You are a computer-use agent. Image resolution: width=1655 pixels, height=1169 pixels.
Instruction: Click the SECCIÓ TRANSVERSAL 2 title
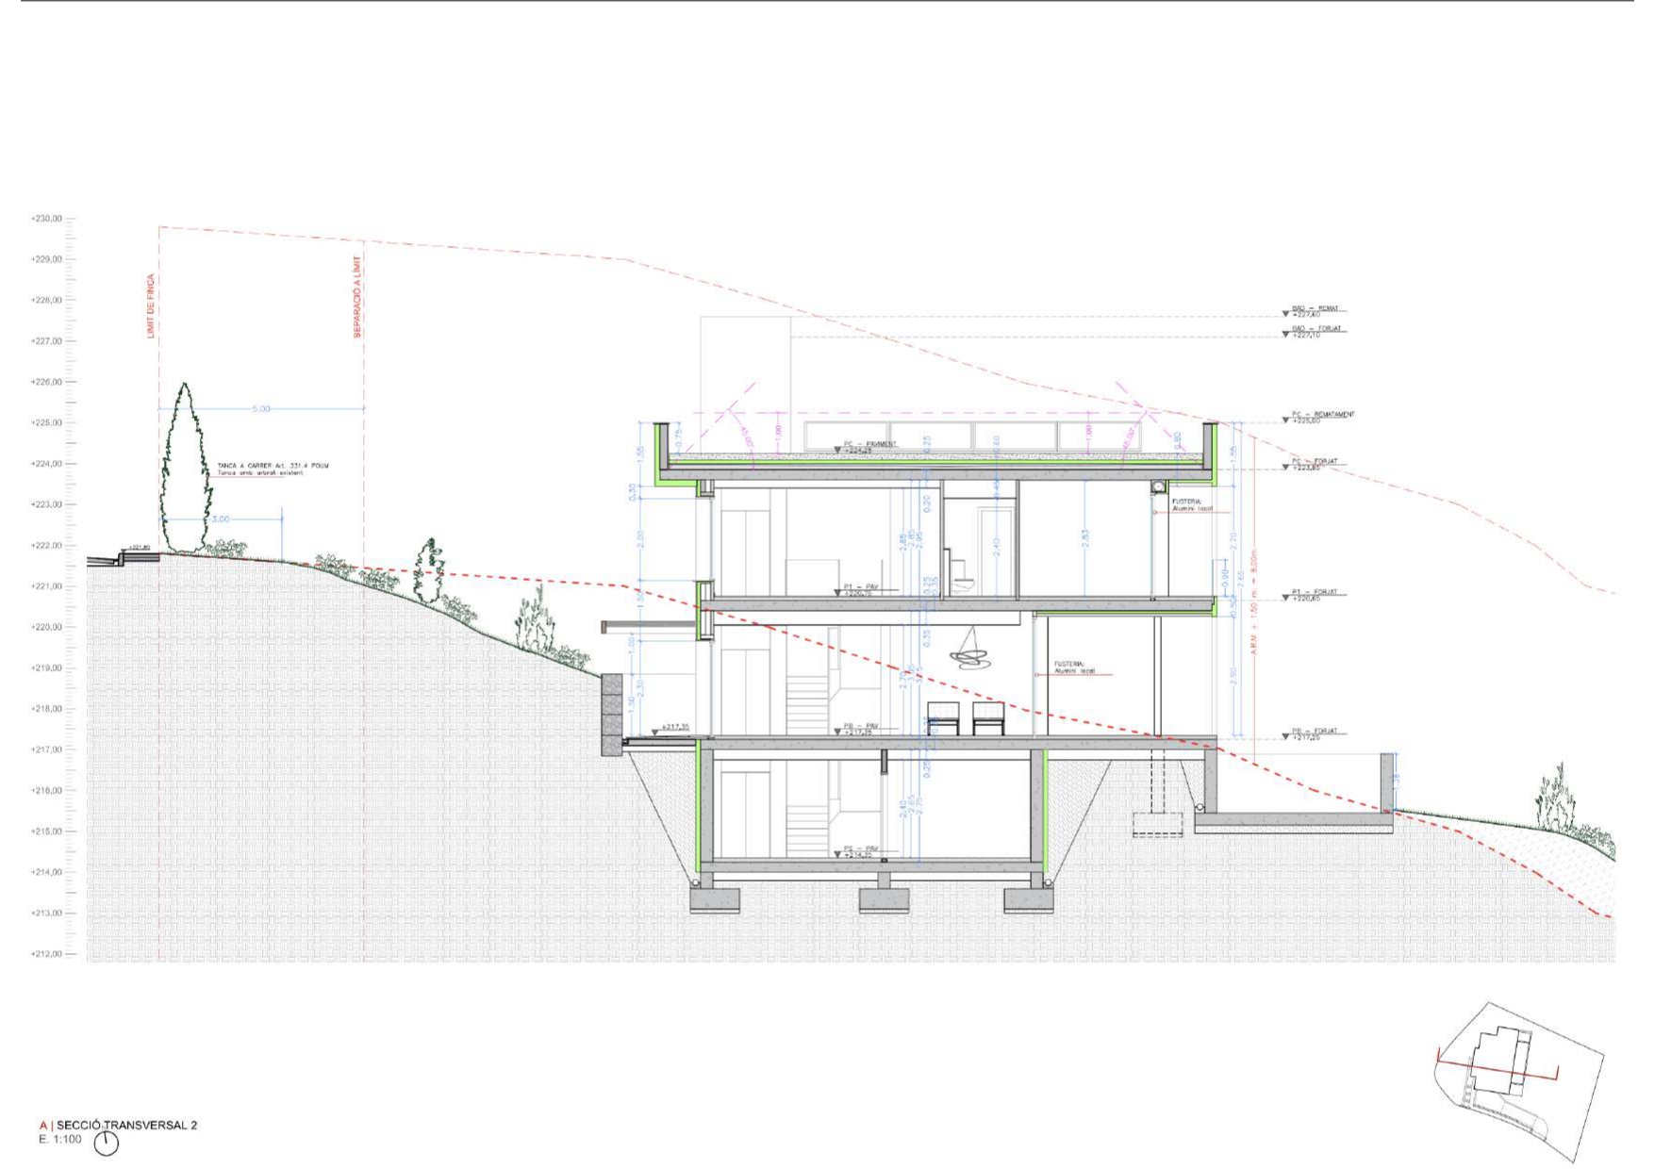pos(126,1125)
